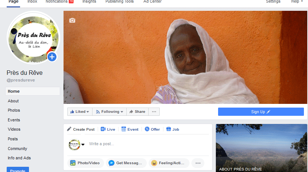Click the Job briefcase icon

click(x=168, y=129)
